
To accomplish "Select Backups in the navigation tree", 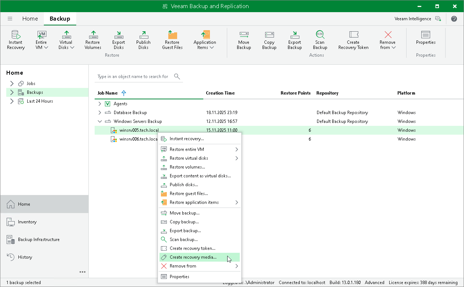I will click(x=35, y=92).
